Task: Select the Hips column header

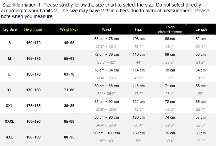Action: 138,29
